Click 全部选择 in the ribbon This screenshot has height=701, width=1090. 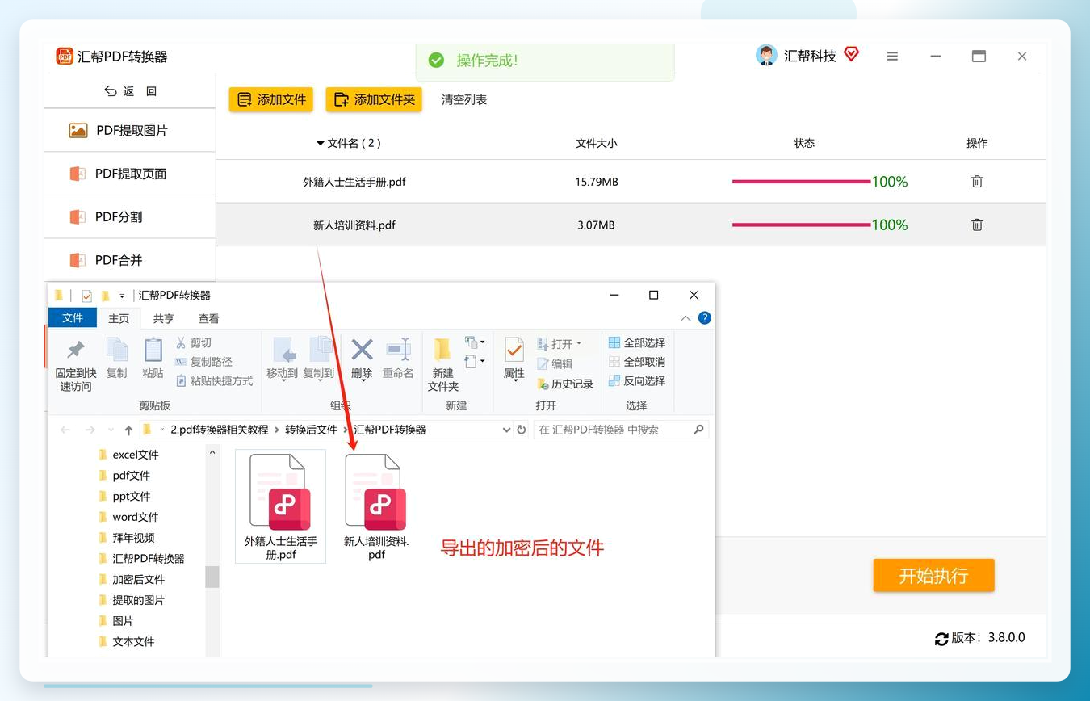637,342
